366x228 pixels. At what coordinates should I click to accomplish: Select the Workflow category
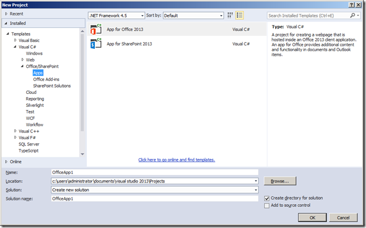pos(35,125)
